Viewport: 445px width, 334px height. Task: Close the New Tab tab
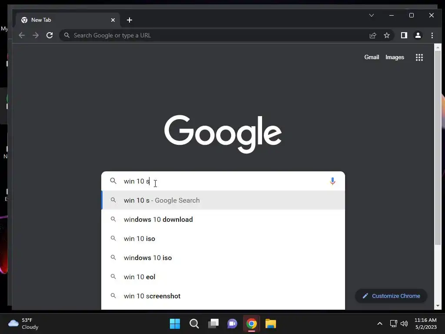pos(113,20)
